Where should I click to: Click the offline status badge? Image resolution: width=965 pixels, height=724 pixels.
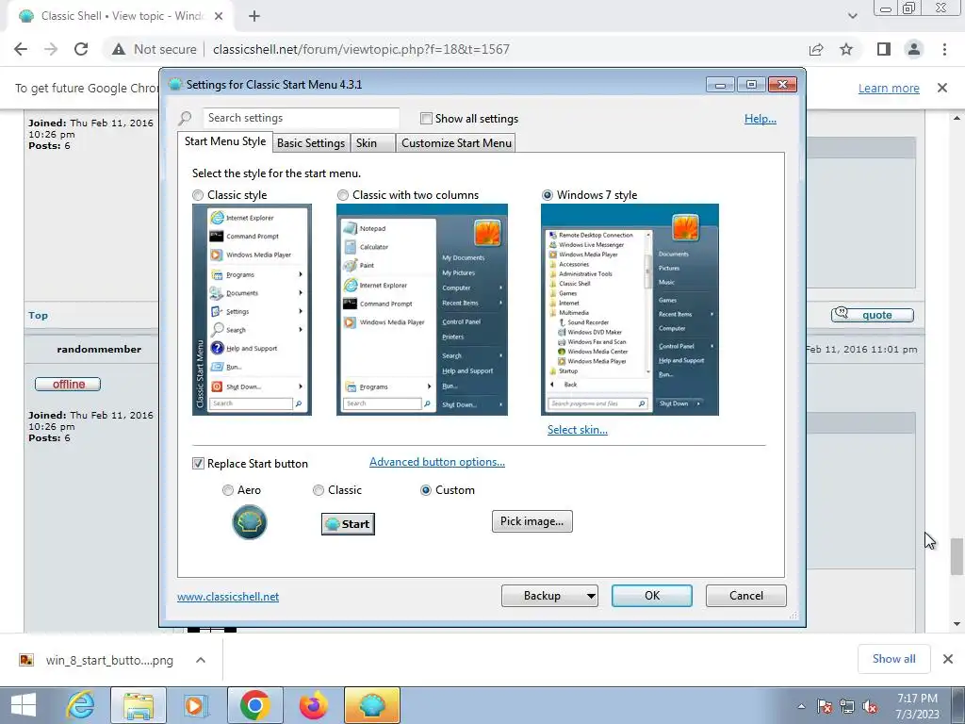[68, 385]
